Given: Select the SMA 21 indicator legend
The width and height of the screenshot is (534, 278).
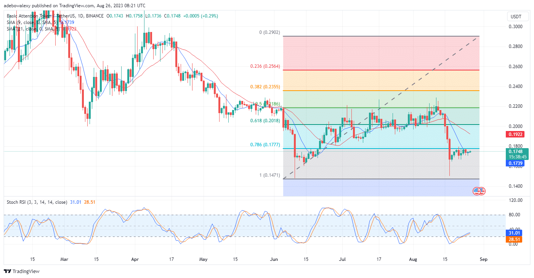Looking at the screenshot, I should [x=42, y=29].
